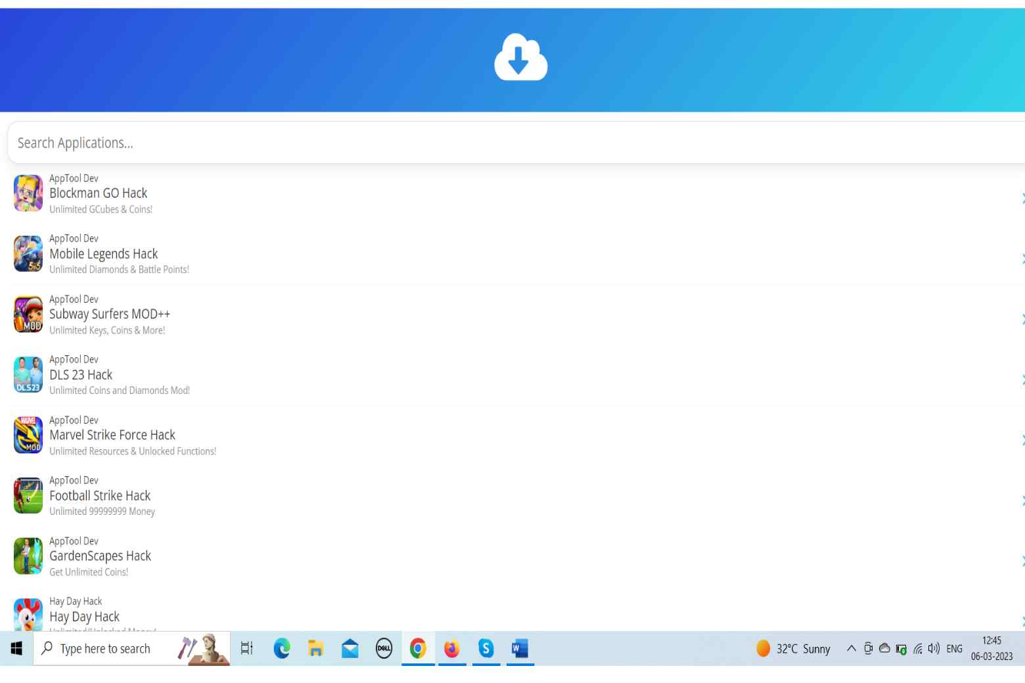Click the GardenScapes Hack app icon
The image size is (1025, 683).
[28, 556]
